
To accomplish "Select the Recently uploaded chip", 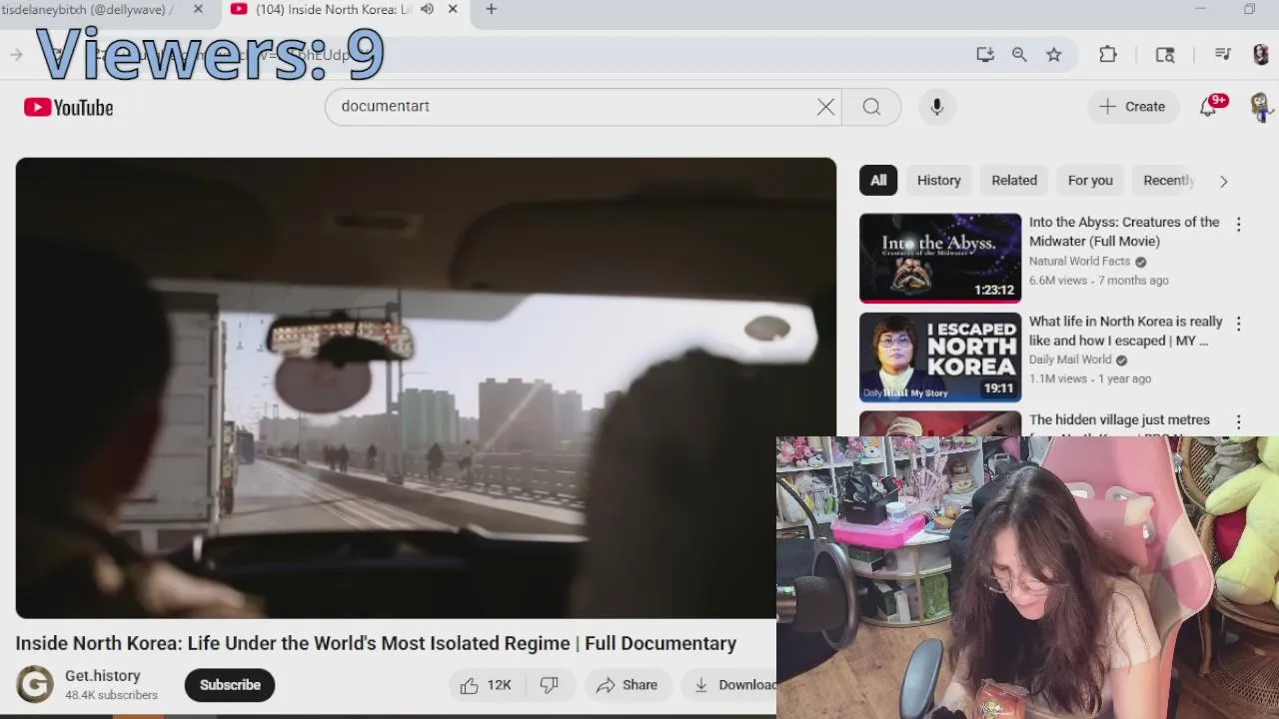I will (1167, 181).
